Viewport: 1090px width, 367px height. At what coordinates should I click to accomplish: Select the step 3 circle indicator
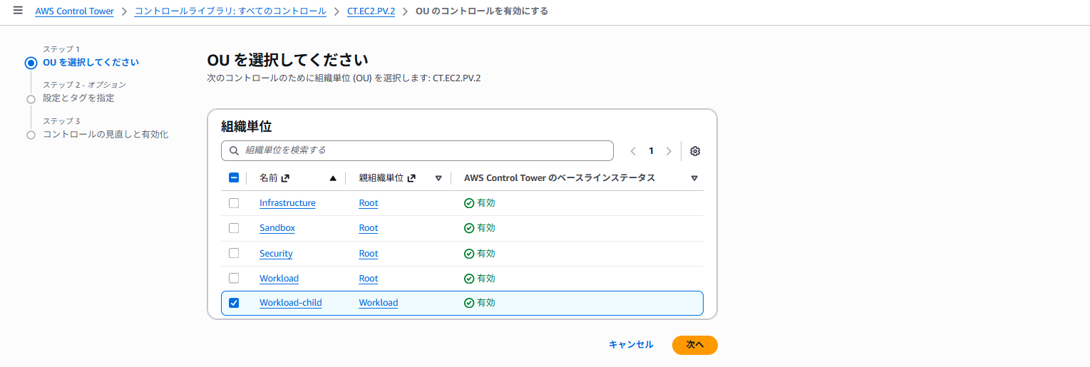point(31,135)
